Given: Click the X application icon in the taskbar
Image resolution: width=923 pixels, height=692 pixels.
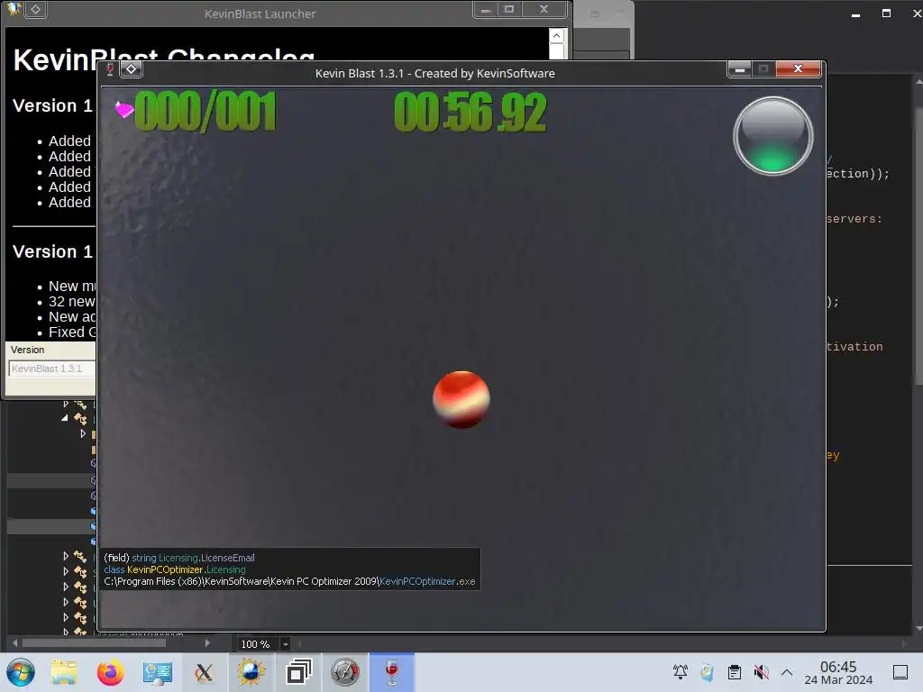Looking at the screenshot, I should tap(205, 672).
